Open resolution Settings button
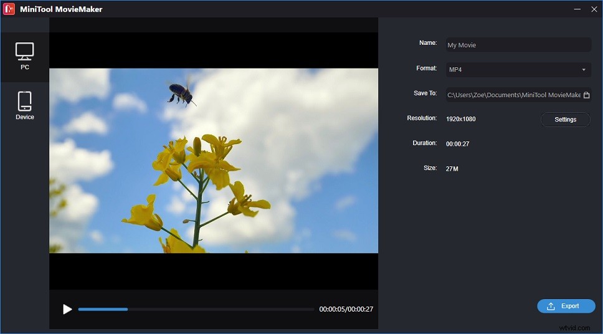The image size is (603, 334). (x=566, y=119)
